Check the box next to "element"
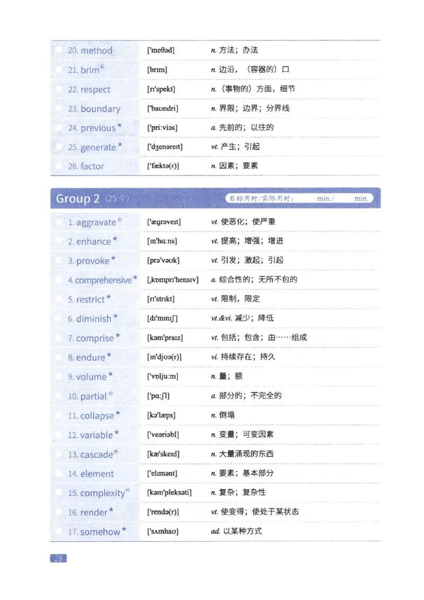 58,473
